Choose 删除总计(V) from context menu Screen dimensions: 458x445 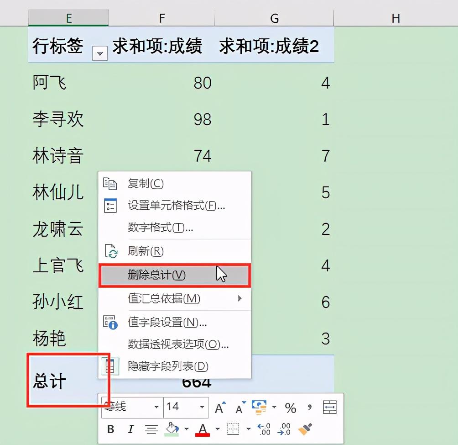click(175, 275)
